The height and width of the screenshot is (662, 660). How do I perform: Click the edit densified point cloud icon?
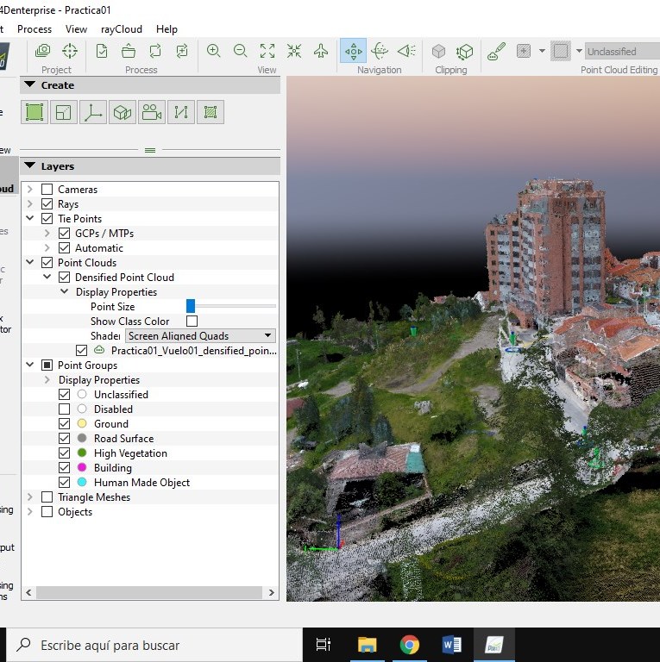point(496,51)
